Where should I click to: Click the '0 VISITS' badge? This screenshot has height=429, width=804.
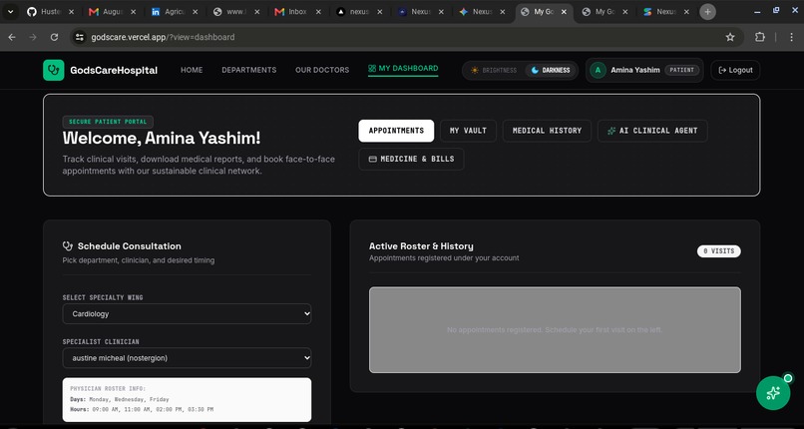click(718, 251)
